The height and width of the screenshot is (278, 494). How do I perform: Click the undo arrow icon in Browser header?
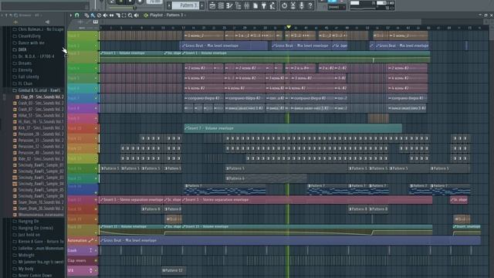(11, 15)
